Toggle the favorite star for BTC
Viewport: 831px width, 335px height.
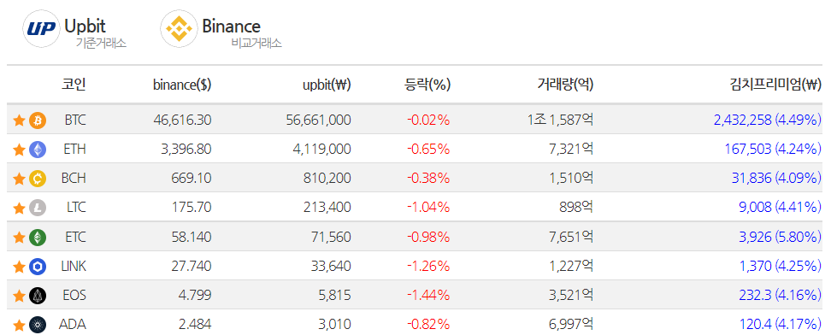pyautogui.click(x=19, y=120)
